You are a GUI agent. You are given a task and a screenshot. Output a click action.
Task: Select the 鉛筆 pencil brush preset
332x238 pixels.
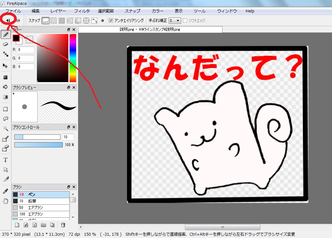click(x=39, y=201)
